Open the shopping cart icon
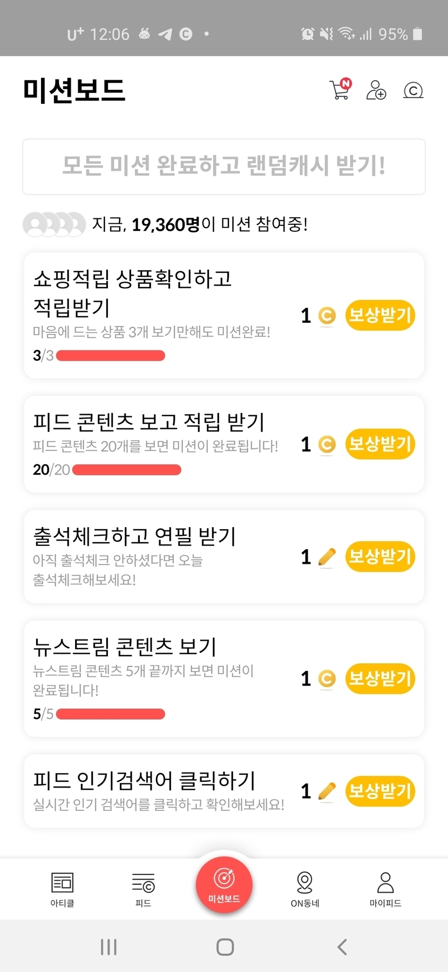 click(x=340, y=90)
